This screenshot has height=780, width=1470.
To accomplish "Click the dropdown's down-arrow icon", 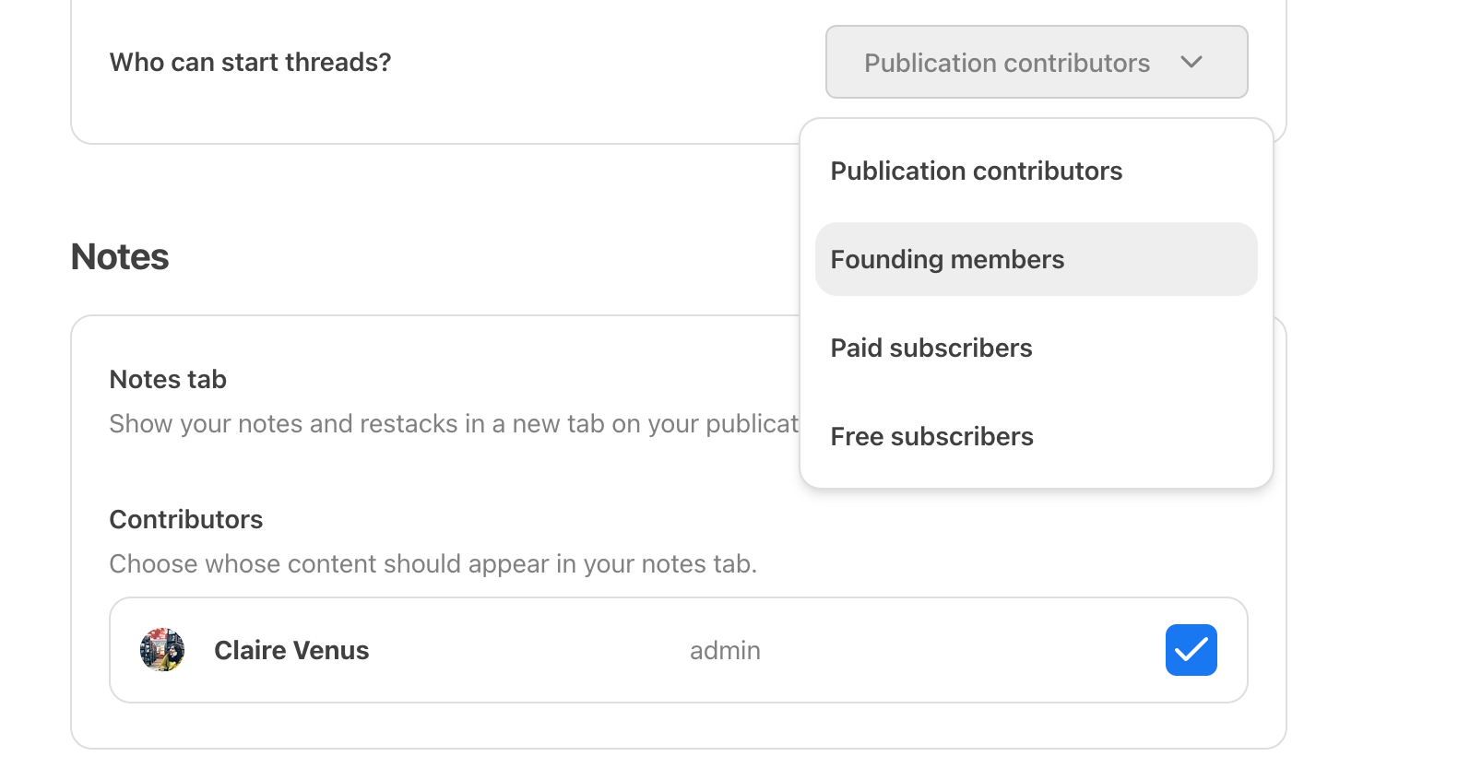I will (1191, 62).
